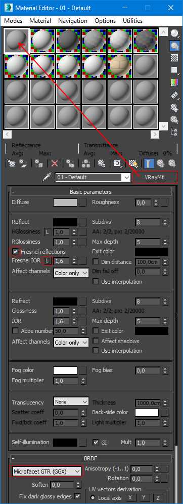Click the Go Forward to Sibling icon

(172, 163)
